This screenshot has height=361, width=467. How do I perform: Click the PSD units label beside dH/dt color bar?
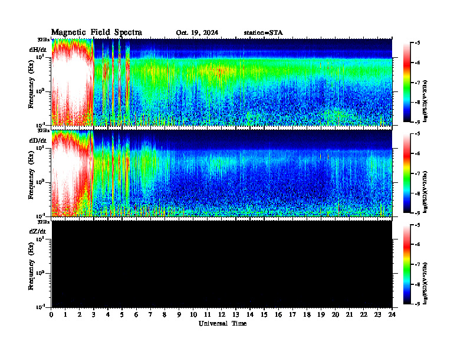click(425, 101)
